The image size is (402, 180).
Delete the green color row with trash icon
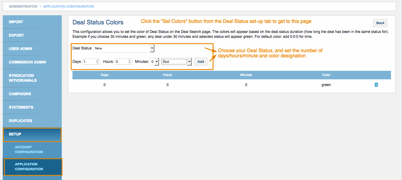[x=376, y=85]
